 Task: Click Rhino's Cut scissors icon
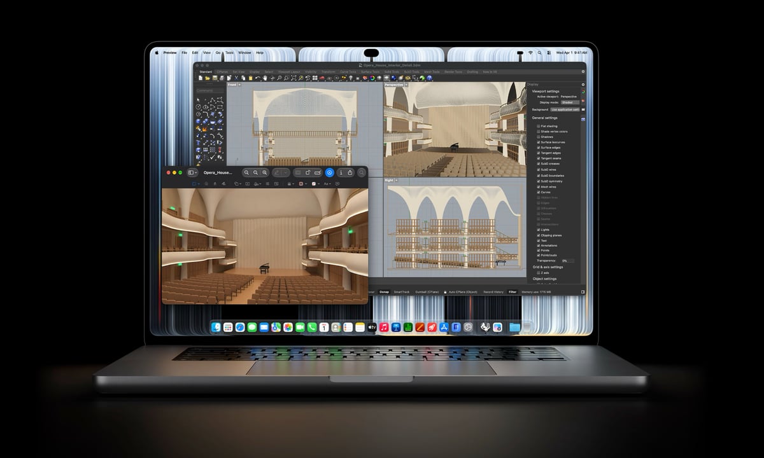click(x=236, y=78)
